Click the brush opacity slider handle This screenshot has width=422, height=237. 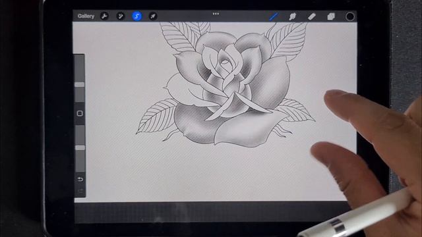[80, 147]
